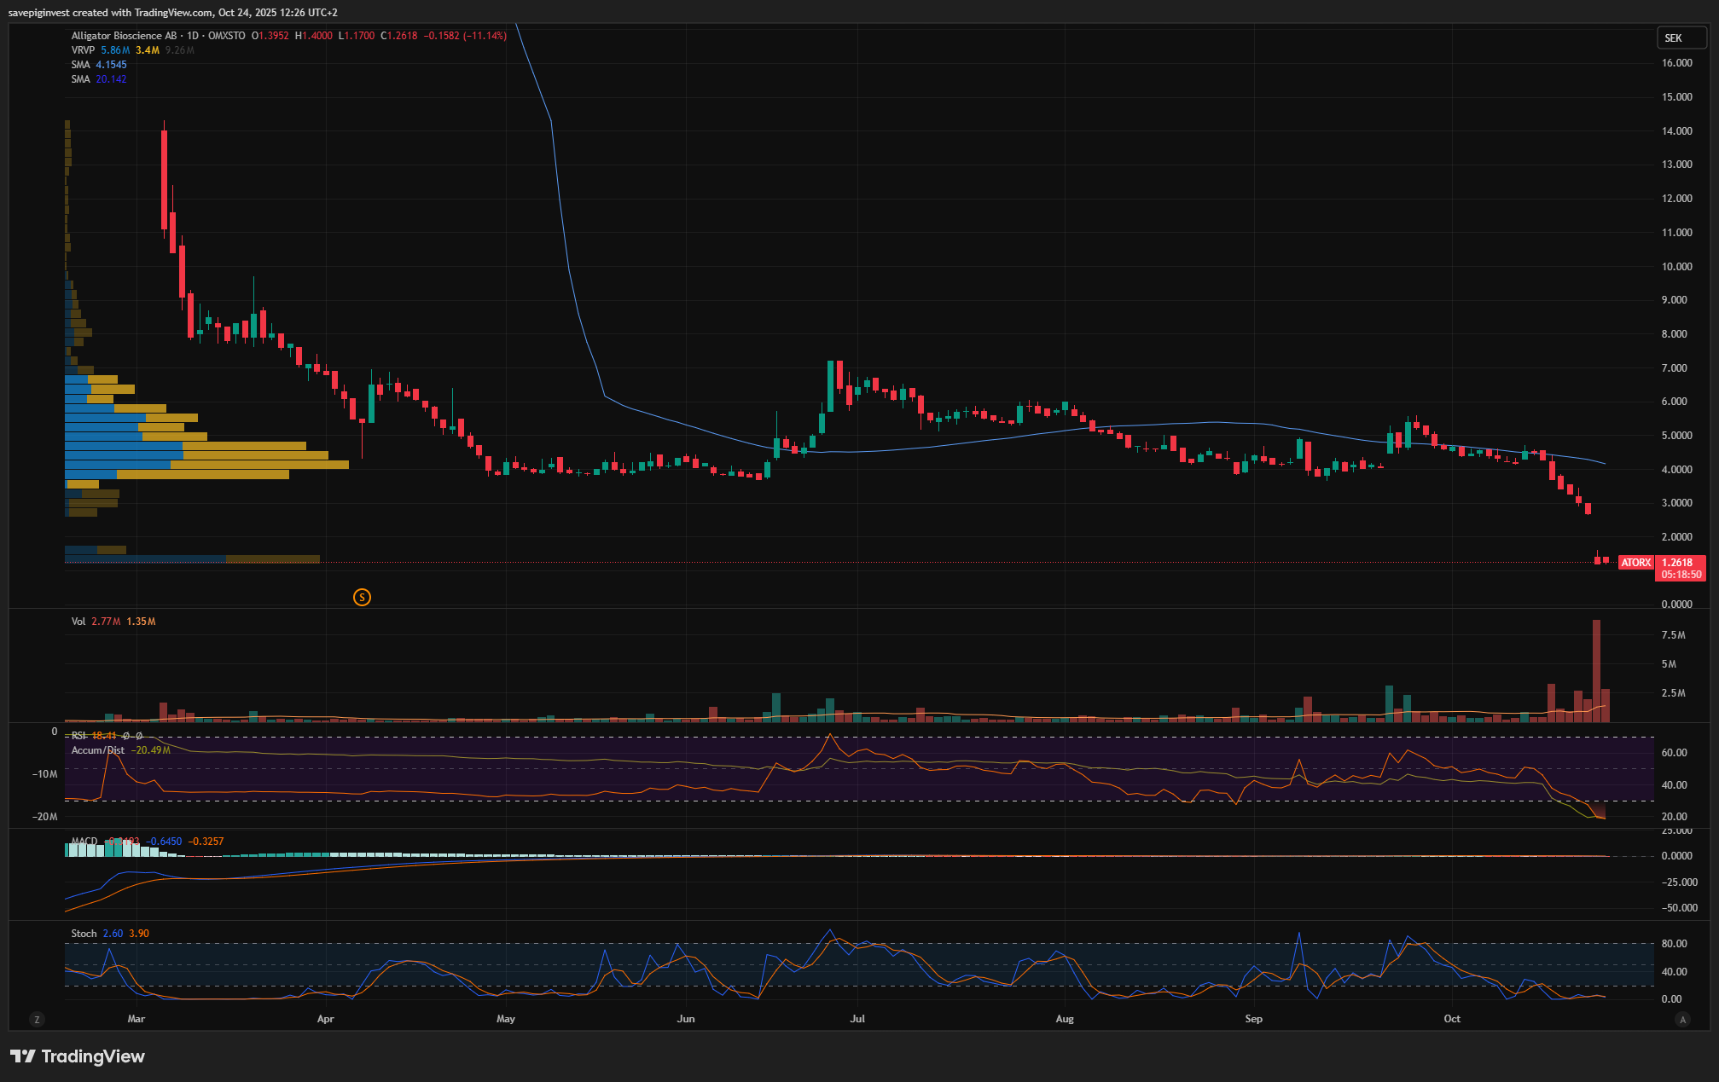Select the RSI indicator legend
This screenshot has height=1082, width=1719.
pyautogui.click(x=79, y=735)
